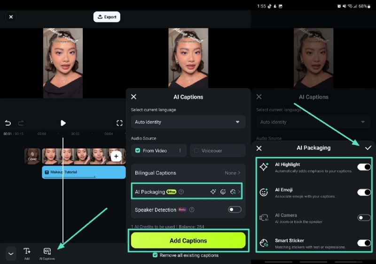This screenshot has width=376, height=264.
Task: Select Voiceover audio source
Action: [x=218, y=151]
